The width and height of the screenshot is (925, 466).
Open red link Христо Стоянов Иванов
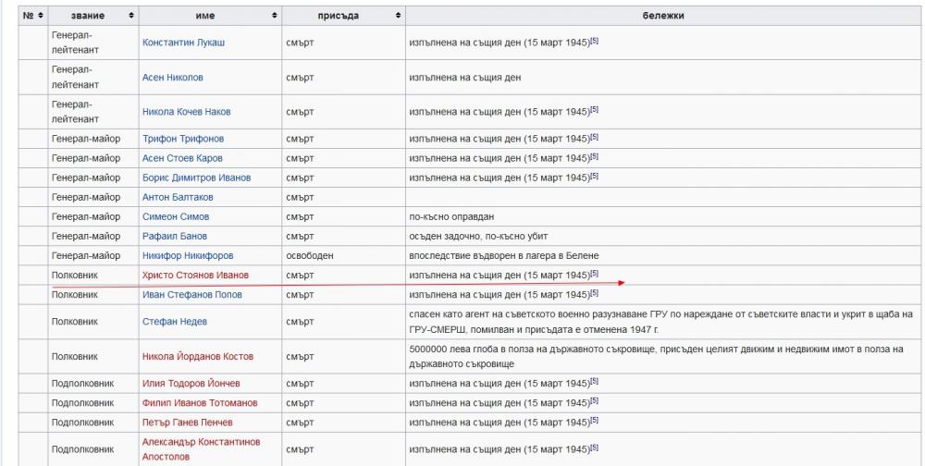point(195,276)
